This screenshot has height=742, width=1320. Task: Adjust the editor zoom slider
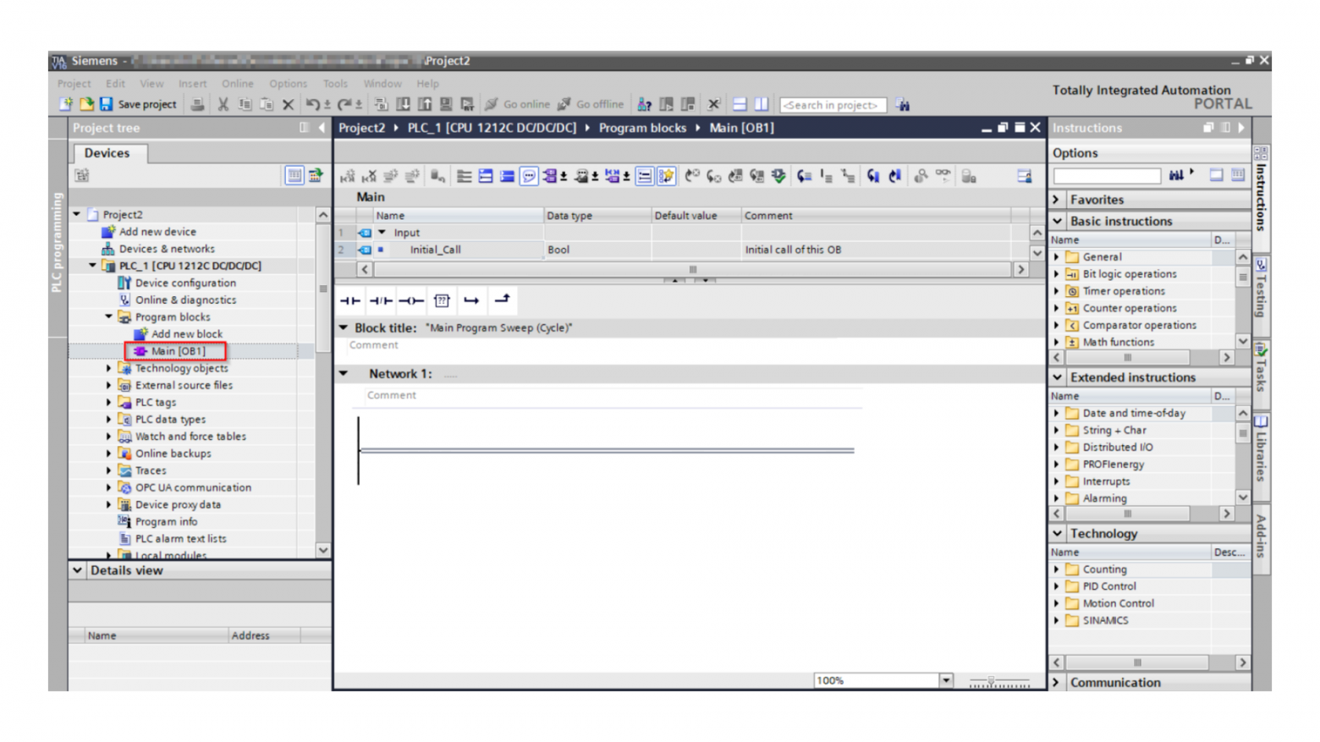click(992, 680)
